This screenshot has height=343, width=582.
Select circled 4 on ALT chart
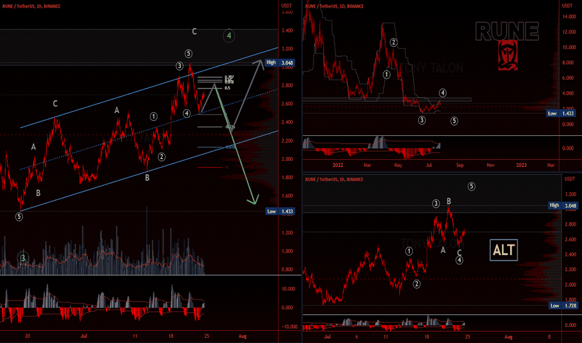(460, 260)
